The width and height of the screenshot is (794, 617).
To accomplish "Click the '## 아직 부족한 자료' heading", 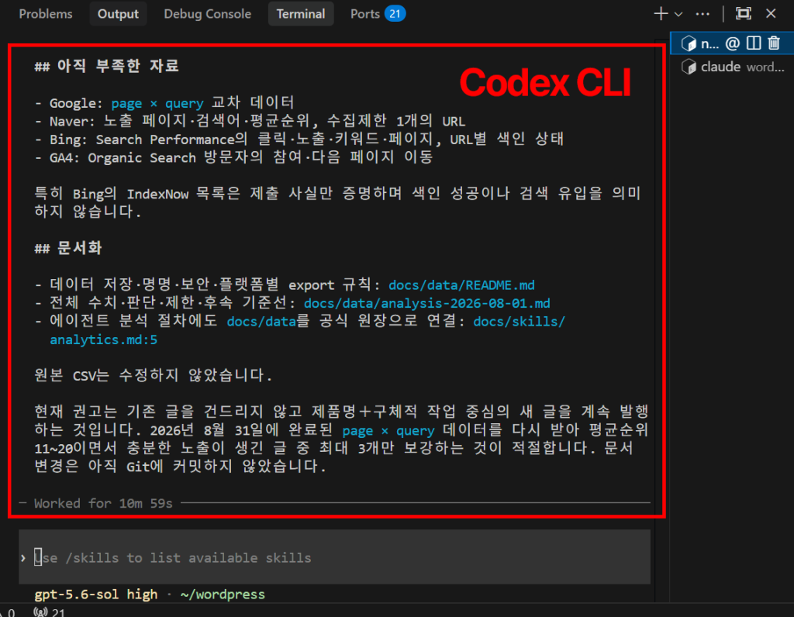I will pos(106,66).
